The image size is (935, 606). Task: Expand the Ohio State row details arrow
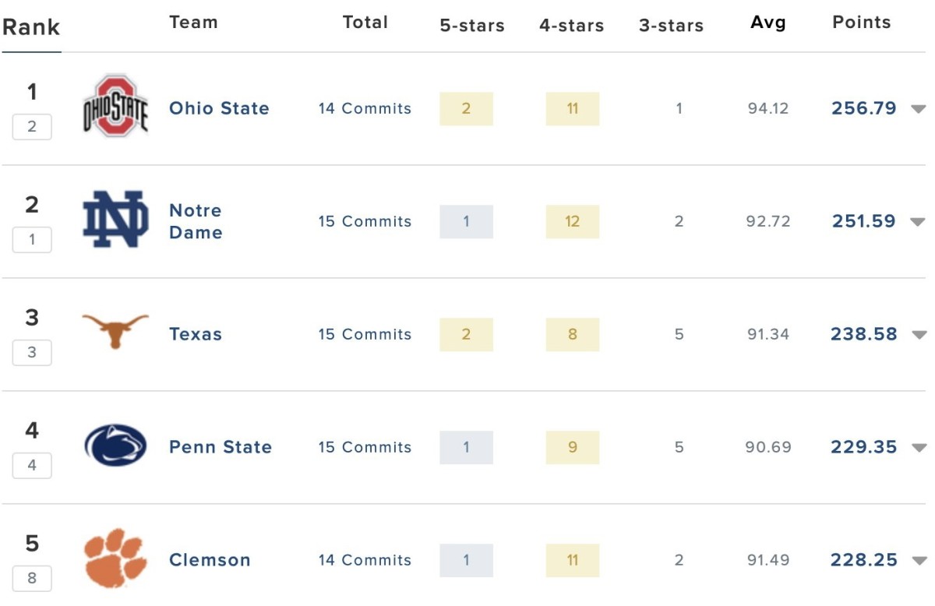(x=919, y=109)
